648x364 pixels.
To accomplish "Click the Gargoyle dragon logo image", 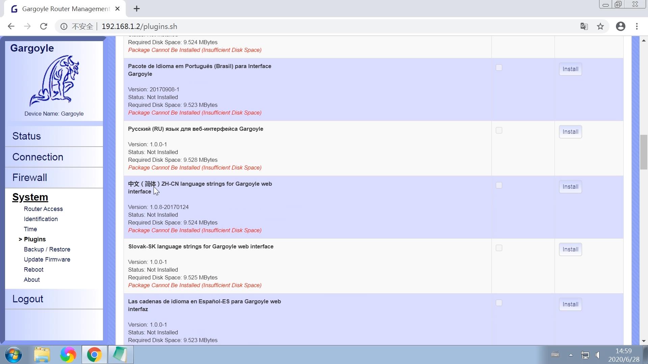I will pos(54,81).
